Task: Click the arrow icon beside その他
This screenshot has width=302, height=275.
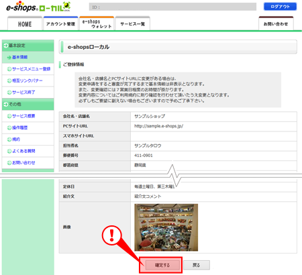Action: click(x=6, y=104)
